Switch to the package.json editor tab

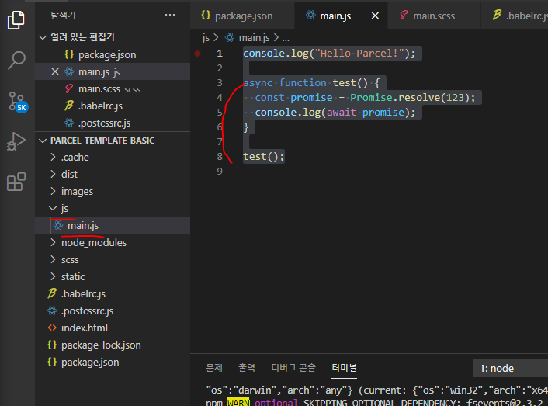242,16
